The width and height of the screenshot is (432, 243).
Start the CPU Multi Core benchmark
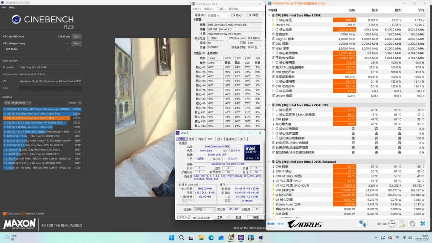click(76, 36)
